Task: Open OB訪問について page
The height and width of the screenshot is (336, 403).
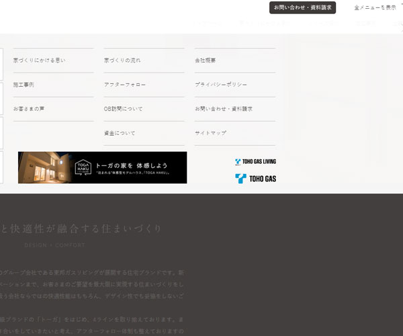Action: pyautogui.click(x=124, y=109)
